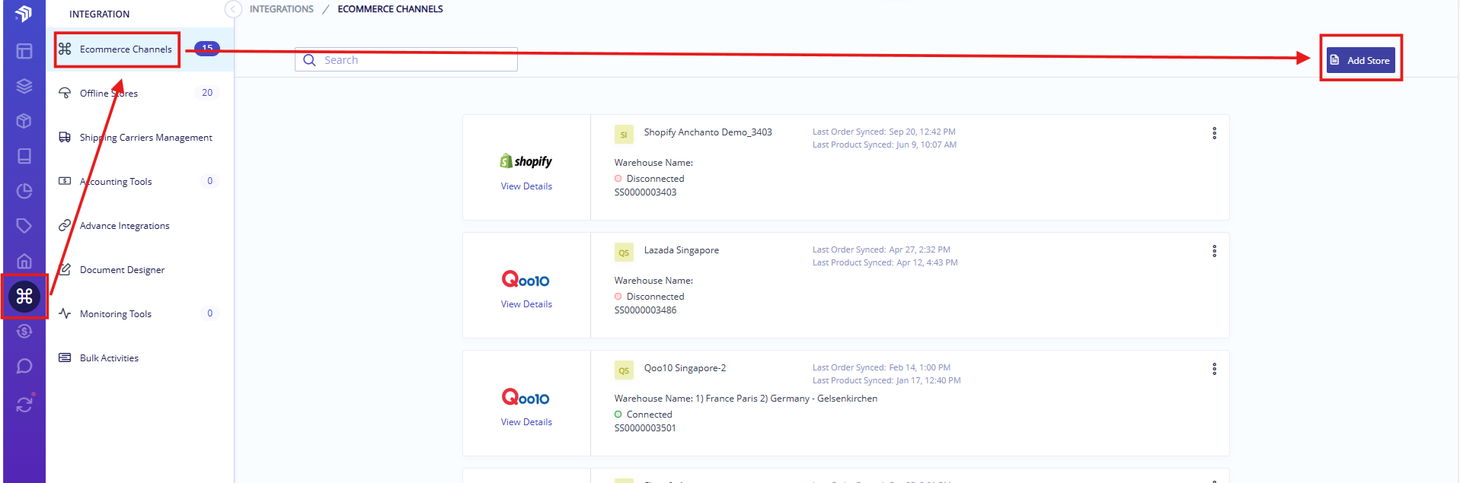Screen dimensions: 1460x483
Task: Open Monitoring Tools menu item
Action: (140, 314)
